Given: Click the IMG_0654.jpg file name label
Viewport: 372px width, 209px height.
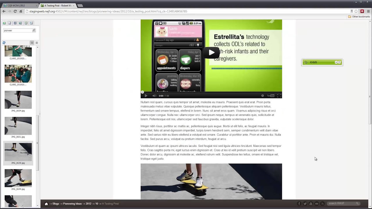Looking at the screenshot, I should click(x=18, y=111).
